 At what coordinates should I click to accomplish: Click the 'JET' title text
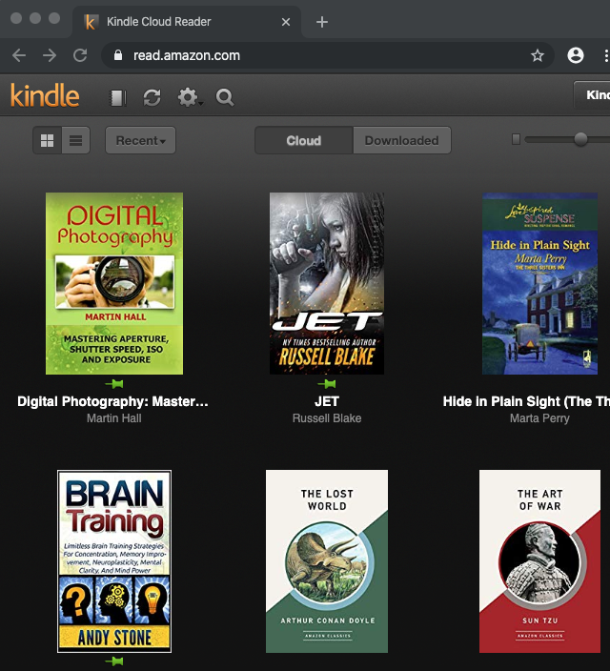327,401
